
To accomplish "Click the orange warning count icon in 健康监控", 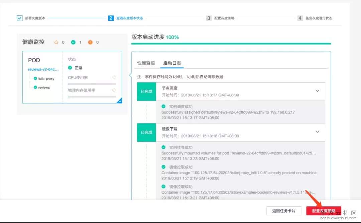I will point(90,42).
